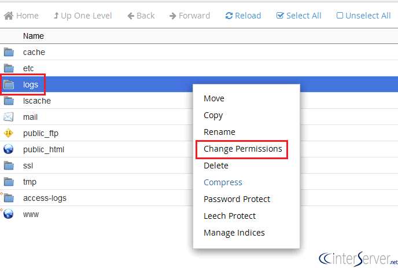This screenshot has width=398, height=268.
Task: Click the Unselect All empty checkbox
Action: point(340,16)
